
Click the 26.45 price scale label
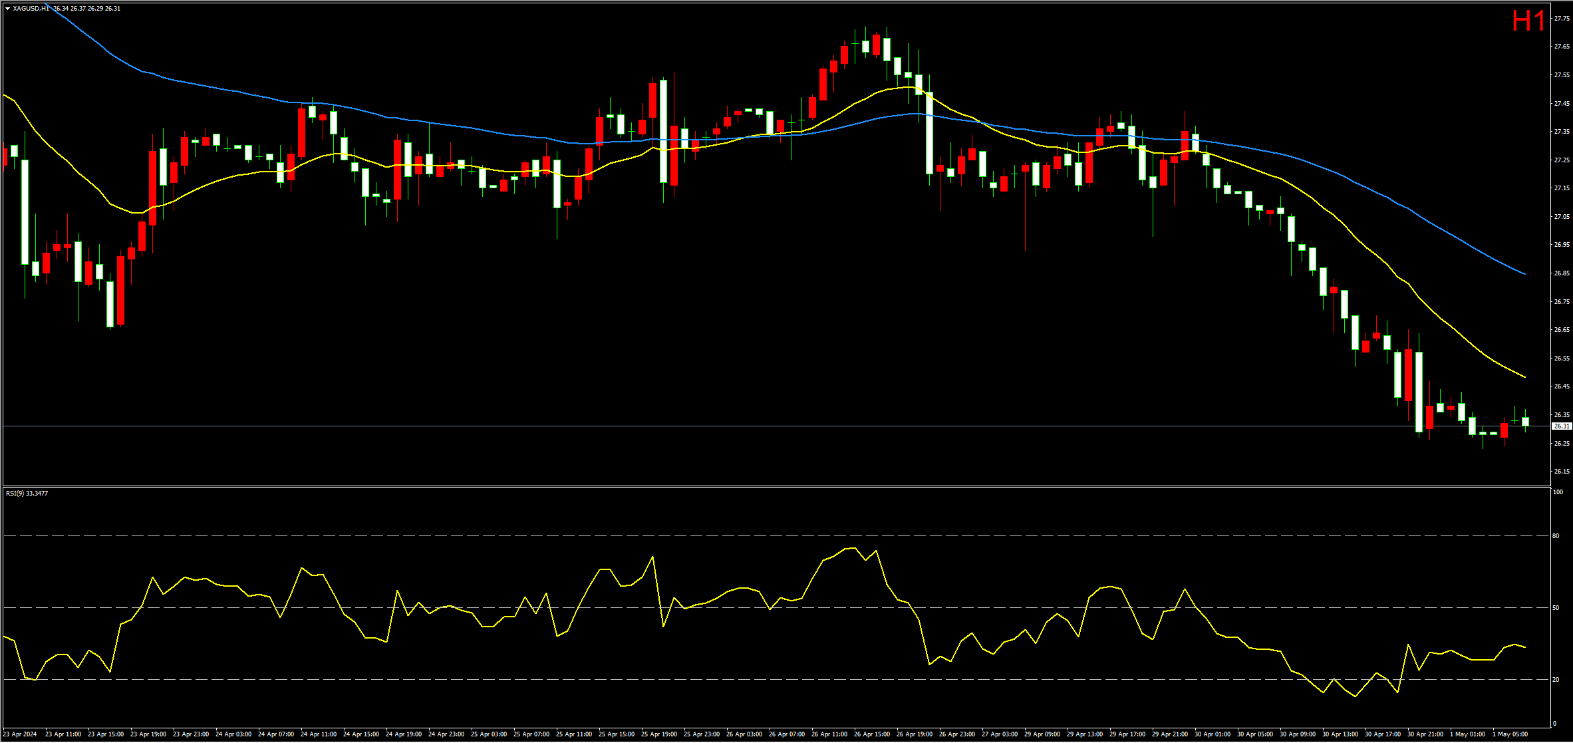tap(1562, 386)
